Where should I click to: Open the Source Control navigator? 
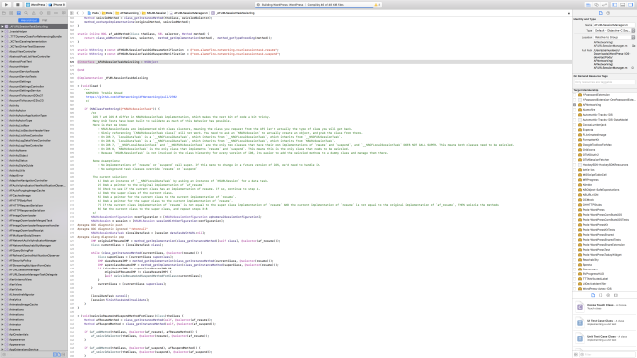[11, 13]
